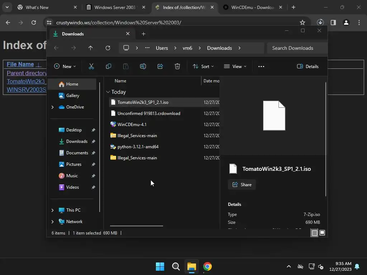Open Chrome tab search dropdown arrow

coord(7,7)
